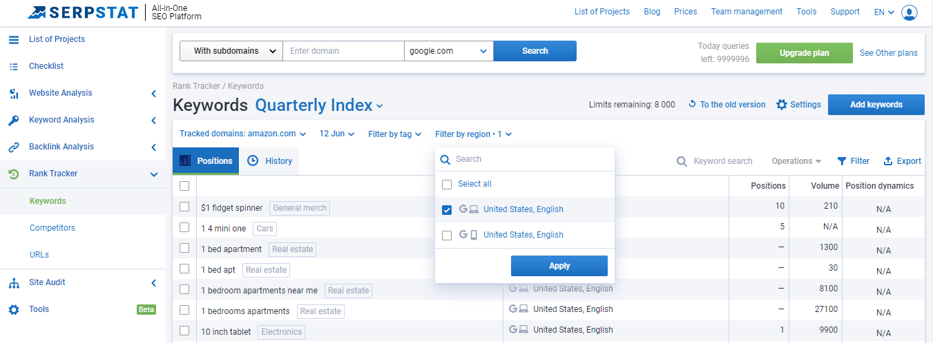This screenshot has height=343, width=933.
Task: Click the Enter domain input field
Action: pyautogui.click(x=343, y=51)
